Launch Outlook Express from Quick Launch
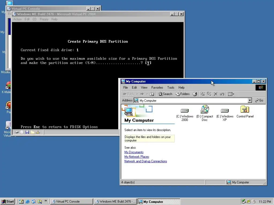The width and height of the screenshot is (274, 205). 33,202
